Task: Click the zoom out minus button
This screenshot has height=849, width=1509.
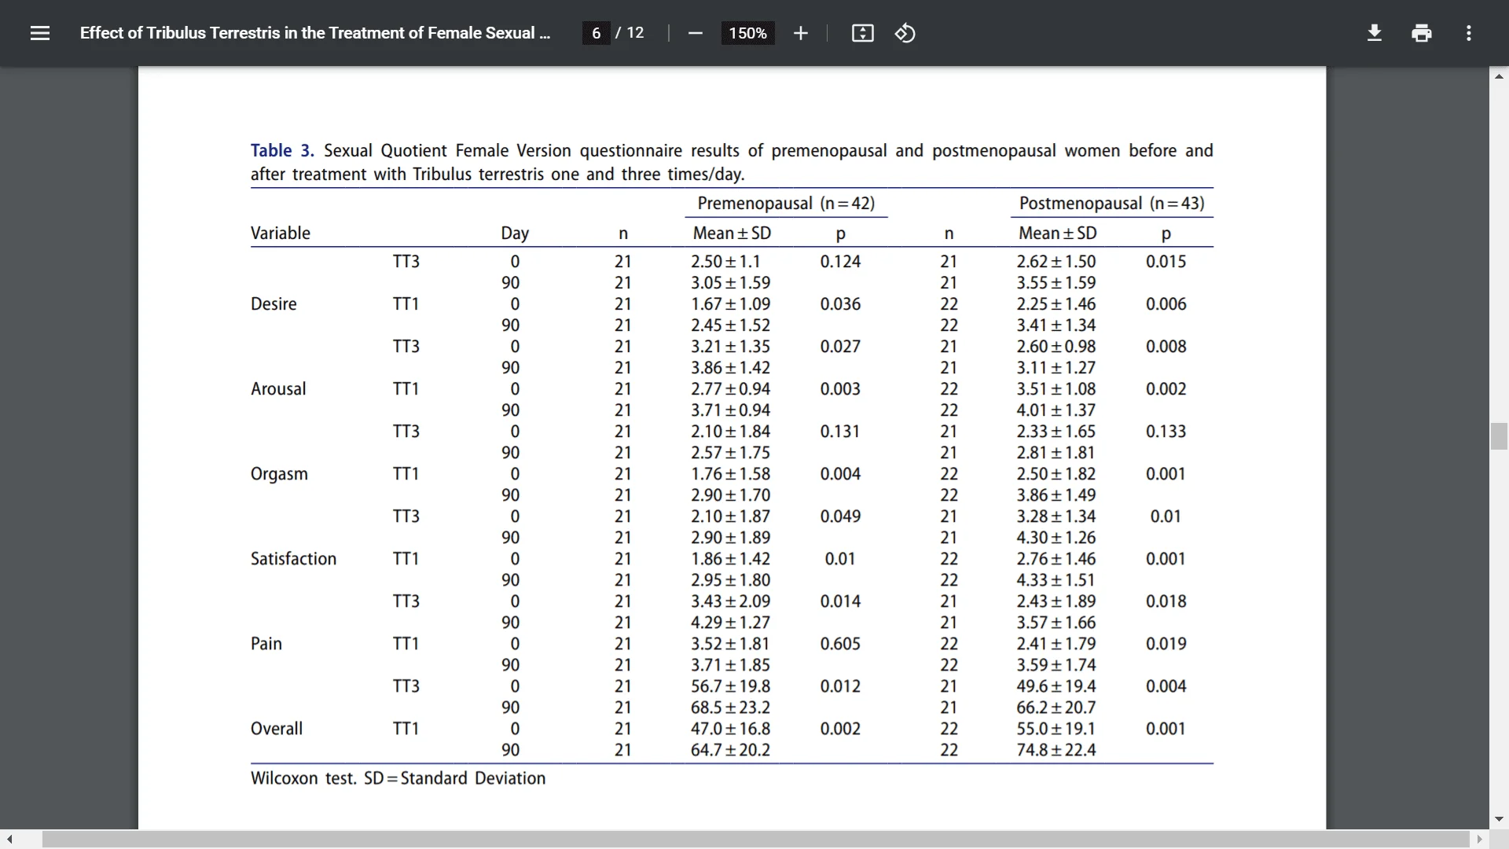Action: tap(695, 33)
